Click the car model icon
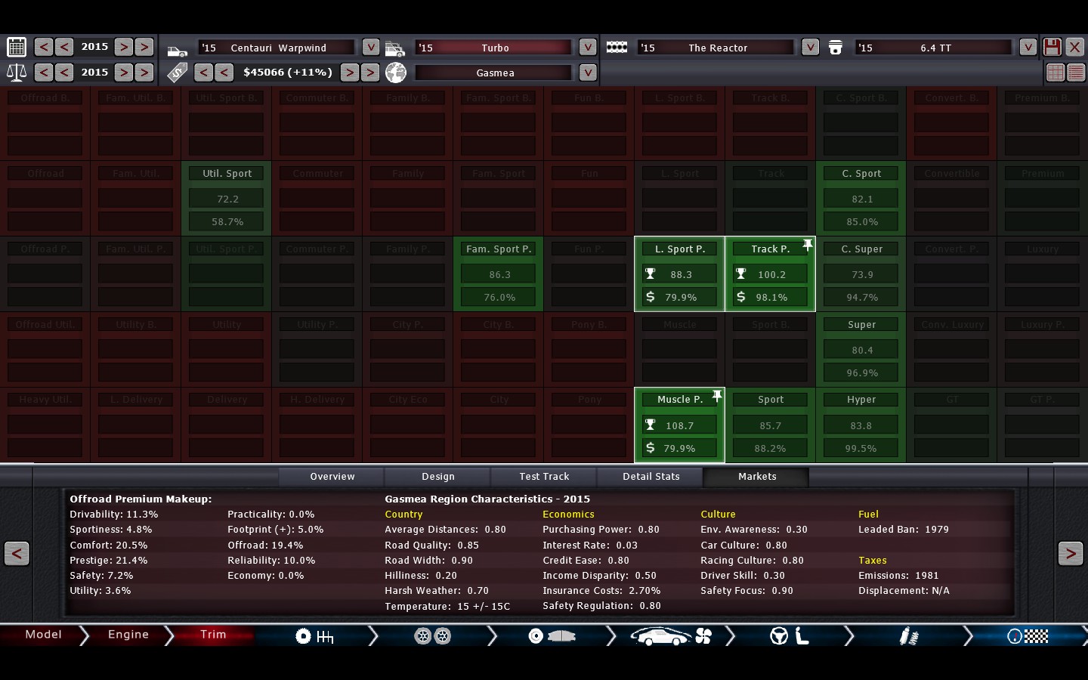This screenshot has width=1088, height=680. click(x=178, y=50)
